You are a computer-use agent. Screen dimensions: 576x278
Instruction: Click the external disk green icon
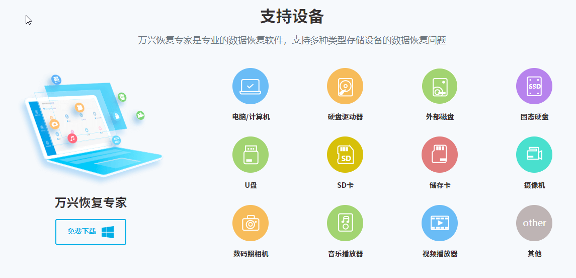pyautogui.click(x=440, y=86)
